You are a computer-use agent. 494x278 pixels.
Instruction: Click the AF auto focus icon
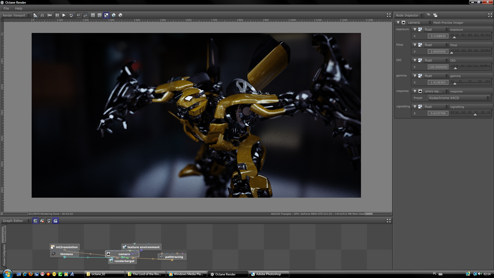78,15
